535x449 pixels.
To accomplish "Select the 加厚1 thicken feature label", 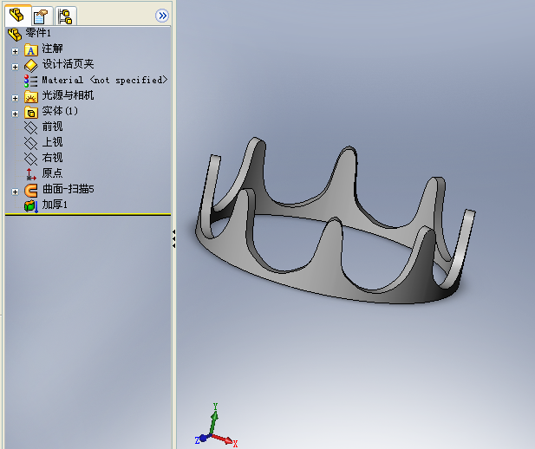I will tap(55, 205).
